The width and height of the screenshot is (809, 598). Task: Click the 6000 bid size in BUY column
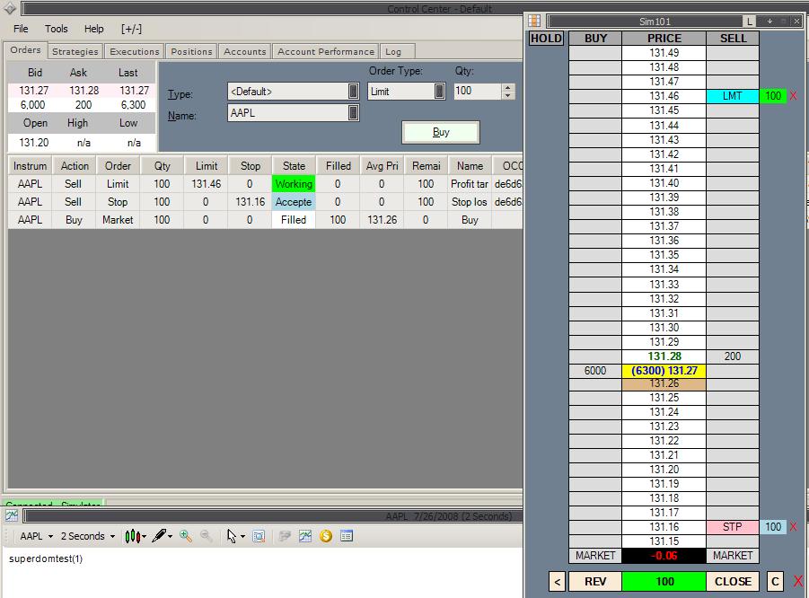tap(595, 371)
